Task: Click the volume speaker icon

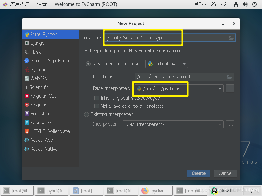Action: tap(245, 4)
